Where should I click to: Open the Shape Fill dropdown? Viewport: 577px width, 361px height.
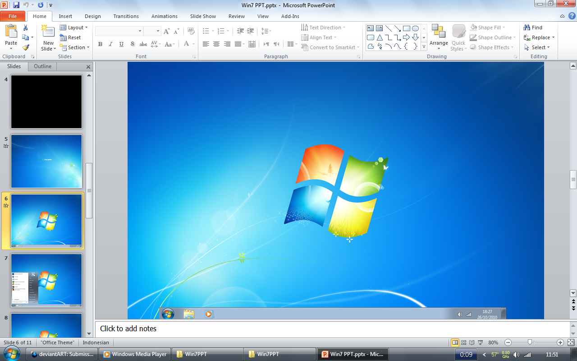coord(487,28)
